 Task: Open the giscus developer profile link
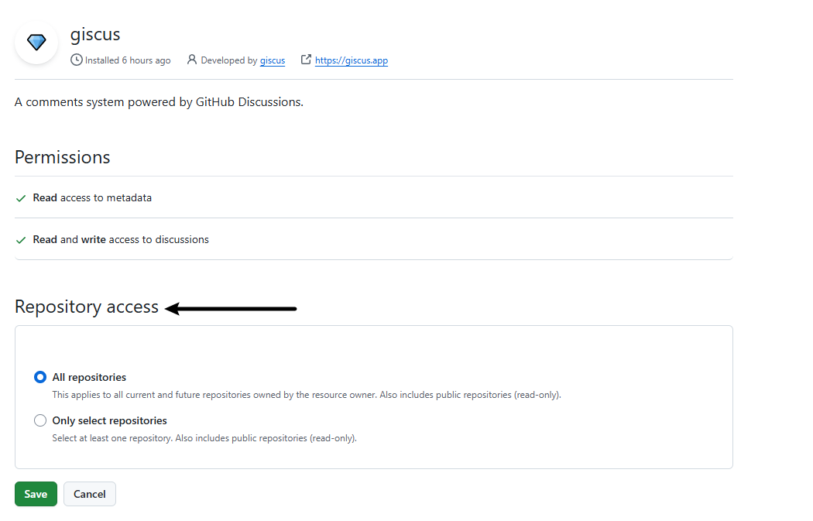tap(272, 60)
